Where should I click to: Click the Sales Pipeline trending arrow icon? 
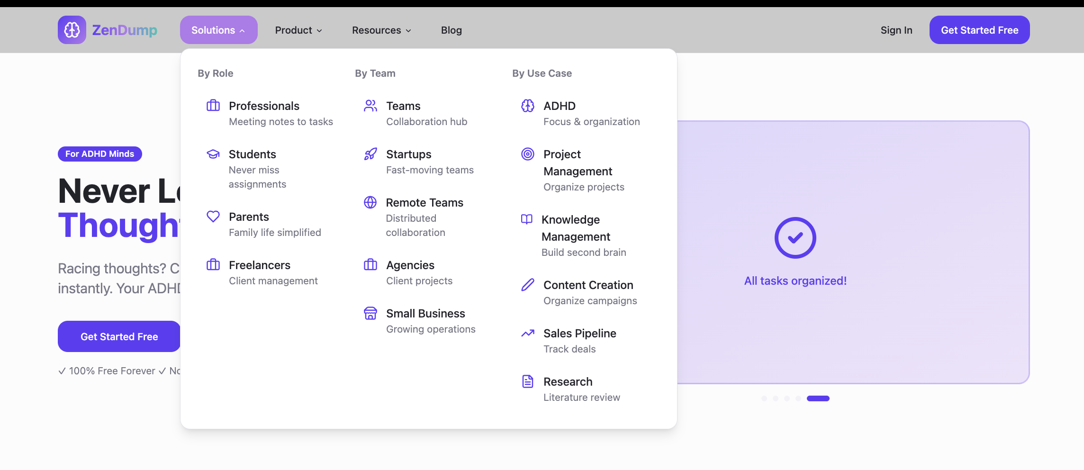click(527, 333)
